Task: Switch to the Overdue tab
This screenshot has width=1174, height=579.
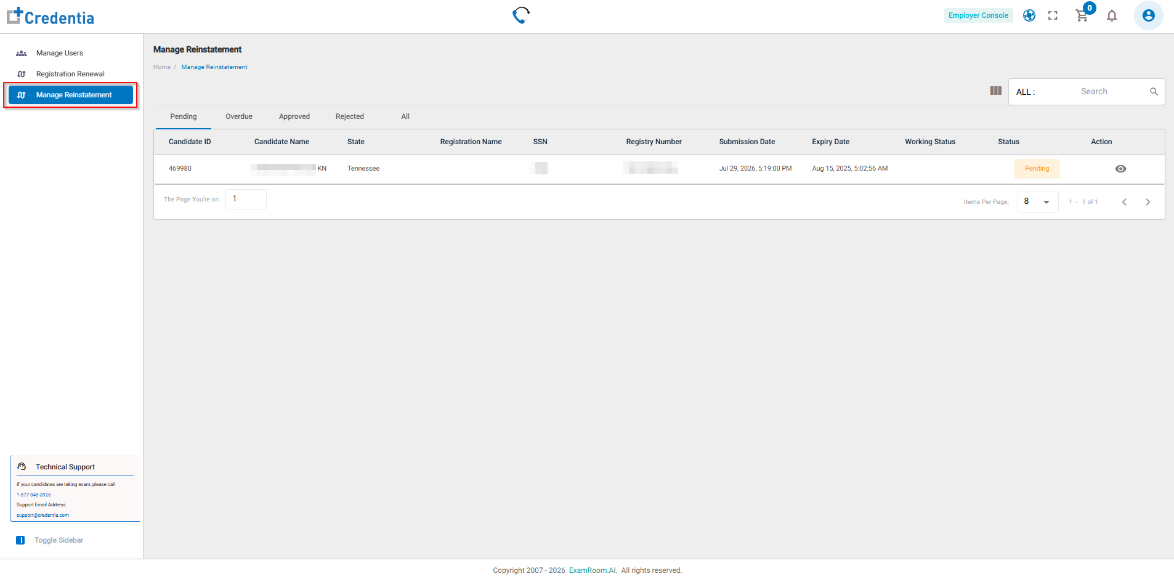Action: 239,116
